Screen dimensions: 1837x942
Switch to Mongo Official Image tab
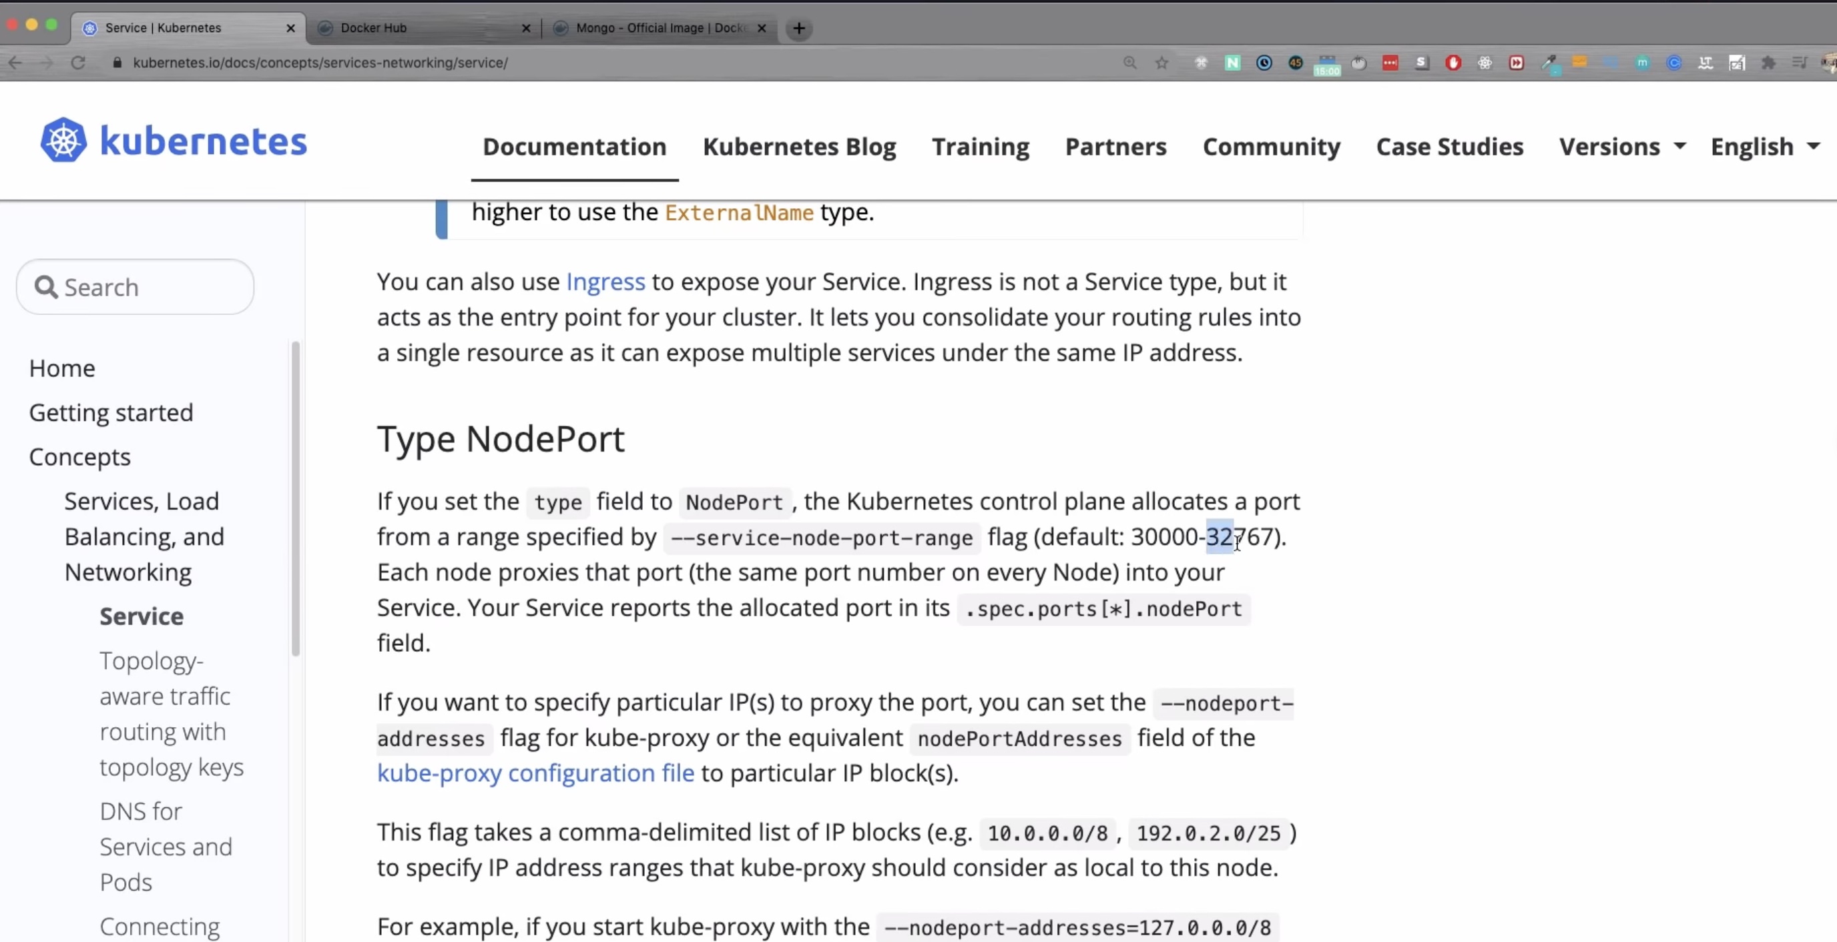pyautogui.click(x=660, y=28)
